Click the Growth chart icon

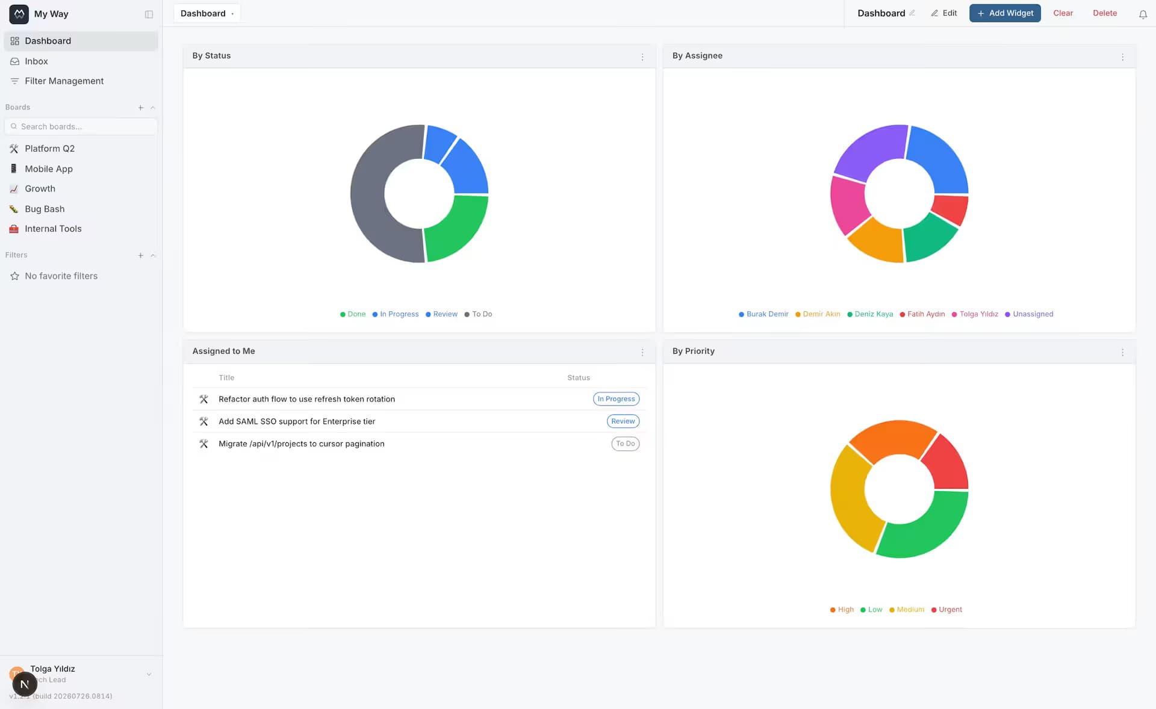[14, 189]
